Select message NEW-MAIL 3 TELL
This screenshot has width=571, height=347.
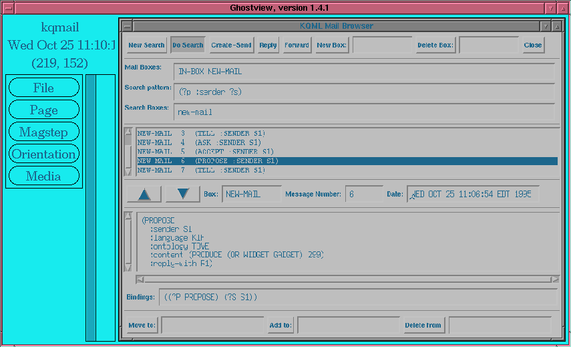(347, 134)
